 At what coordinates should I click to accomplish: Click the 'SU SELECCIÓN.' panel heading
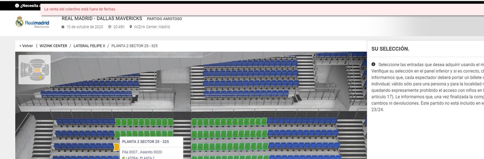tap(390, 49)
